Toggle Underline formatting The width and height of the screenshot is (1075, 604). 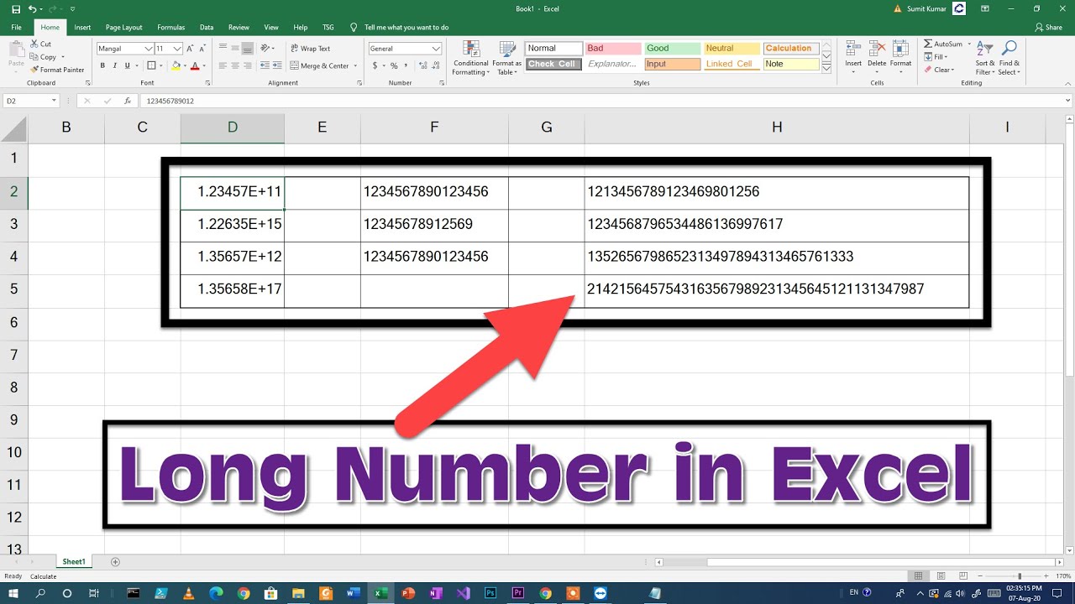pos(129,65)
